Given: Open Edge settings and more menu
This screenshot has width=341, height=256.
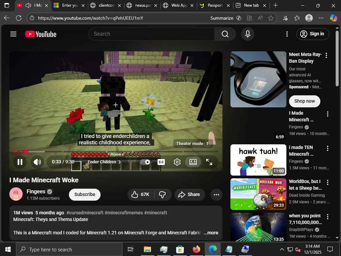Looking at the screenshot, I should (321, 18).
